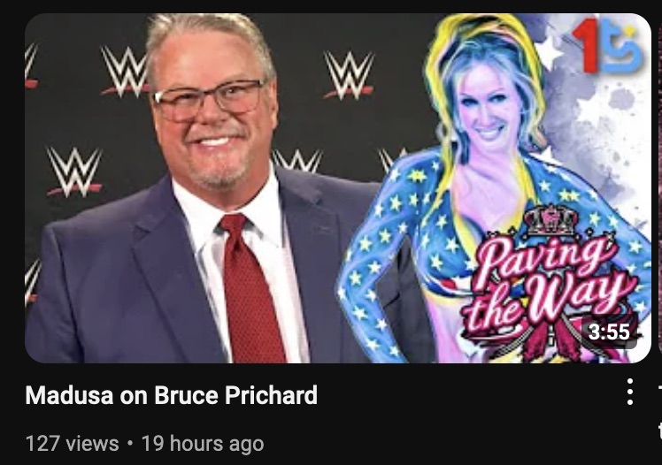Click the WWE logo between the man and woman
This screenshot has height=465, width=662.
(349, 74)
